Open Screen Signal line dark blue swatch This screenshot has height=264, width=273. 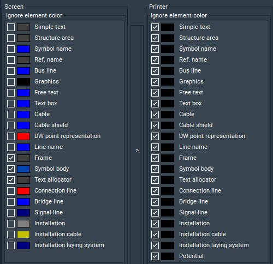click(x=23, y=213)
